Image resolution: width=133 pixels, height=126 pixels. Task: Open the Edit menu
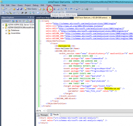[x=8, y=5]
